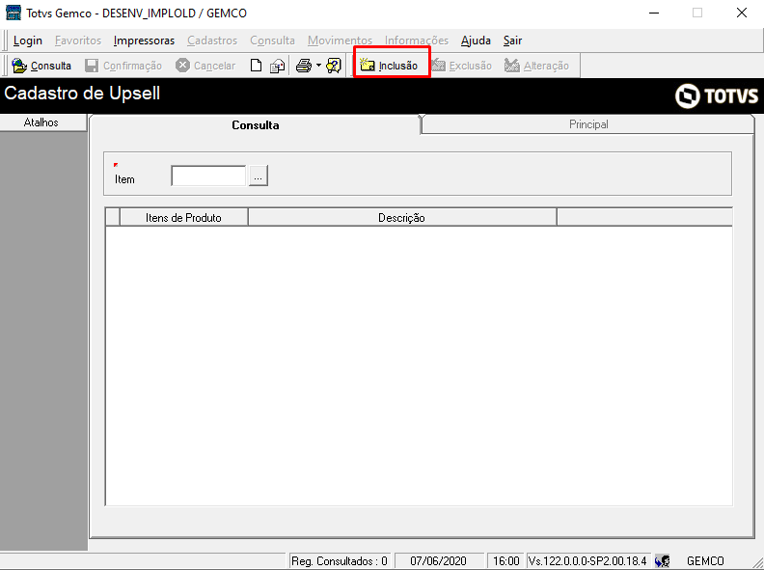Click the time 16:00 in status bar
The image size is (764, 570).
505,561
